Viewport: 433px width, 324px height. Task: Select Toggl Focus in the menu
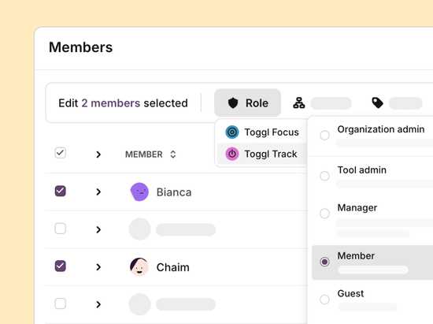[262, 132]
